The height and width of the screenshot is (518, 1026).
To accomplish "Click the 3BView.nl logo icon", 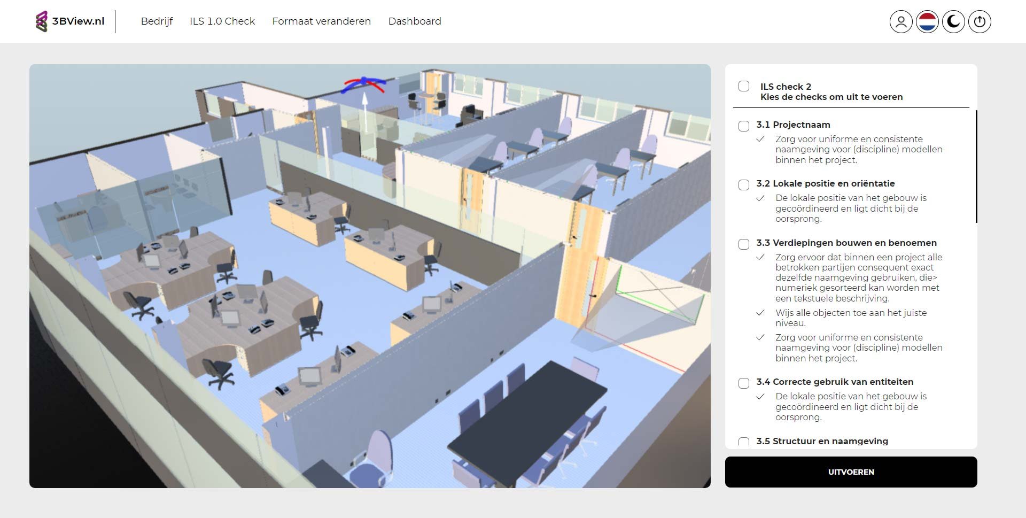I will pyautogui.click(x=41, y=22).
